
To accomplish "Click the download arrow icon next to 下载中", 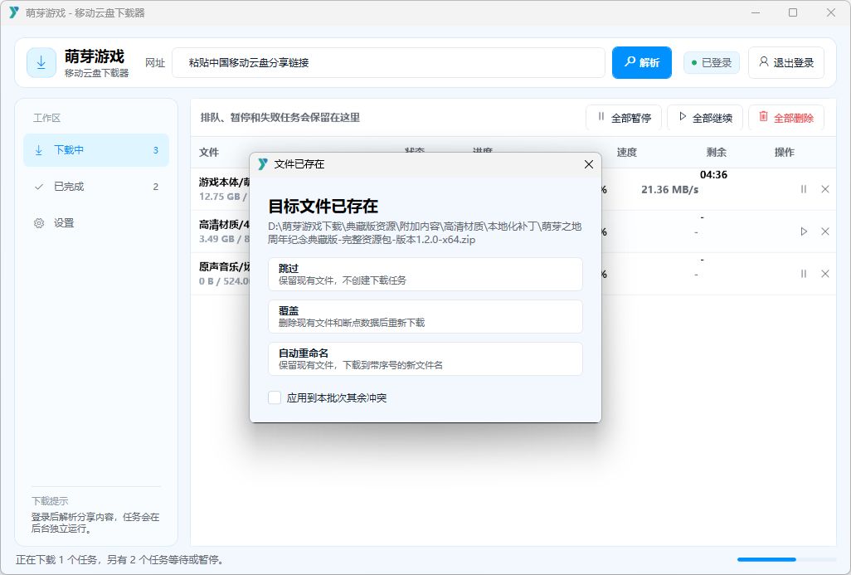I will (39, 150).
